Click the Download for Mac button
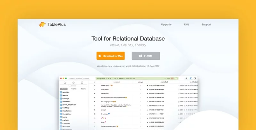Image resolution: width=256 pixels, height=130 pixels. 110,56
